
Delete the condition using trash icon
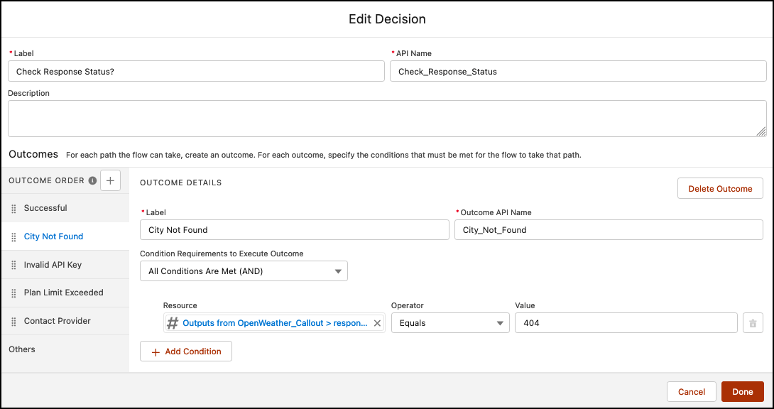click(x=753, y=323)
